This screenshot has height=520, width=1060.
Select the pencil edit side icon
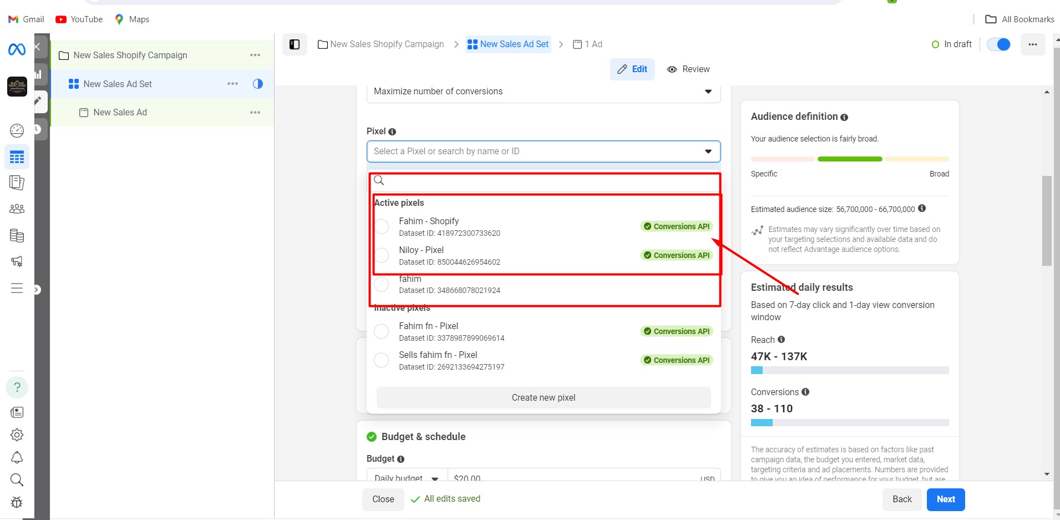(38, 101)
